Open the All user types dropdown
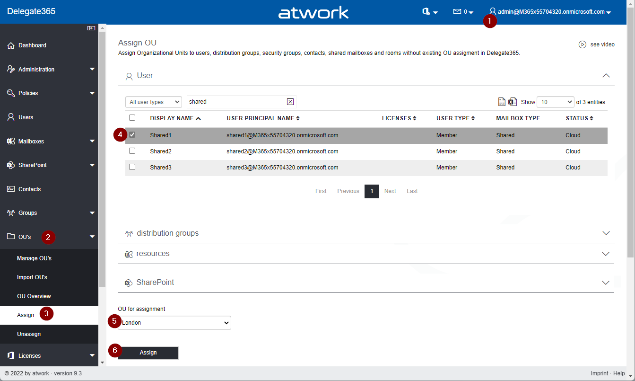The image size is (635, 381). 153,102
